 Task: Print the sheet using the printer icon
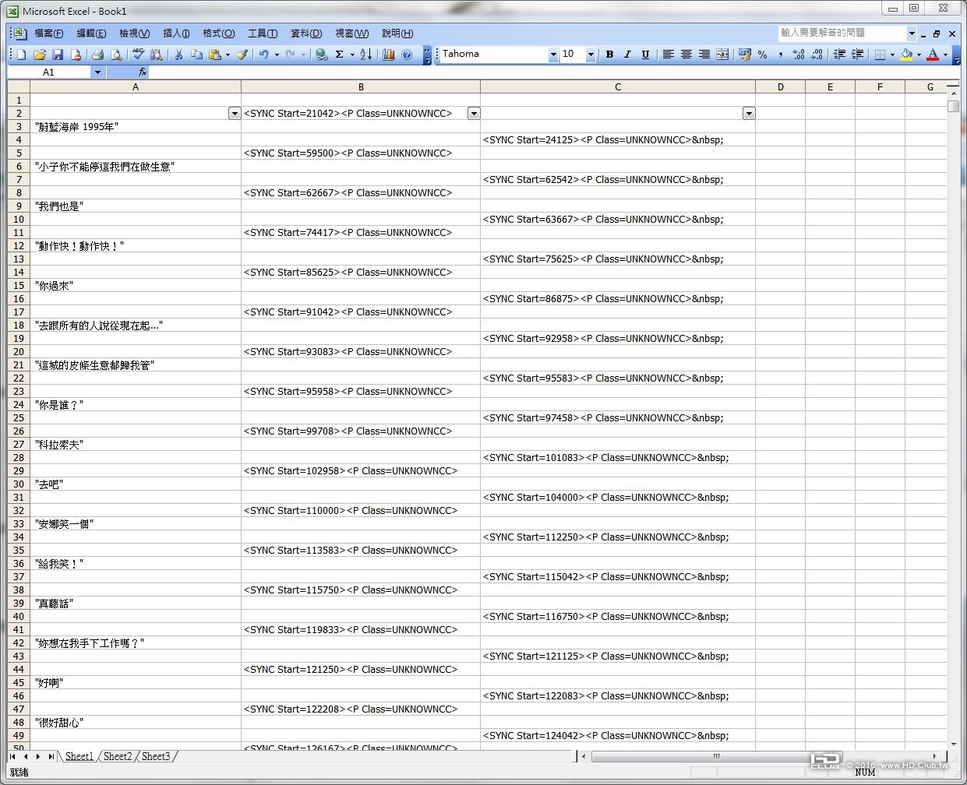point(98,55)
